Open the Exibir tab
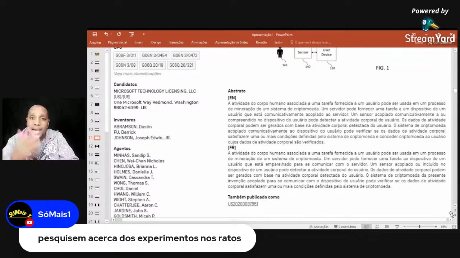Screen dimensions: 460x258 (x=279, y=42)
